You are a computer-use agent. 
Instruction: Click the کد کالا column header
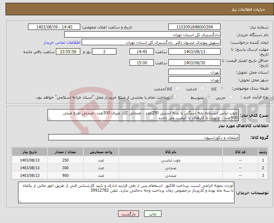coord(240,152)
